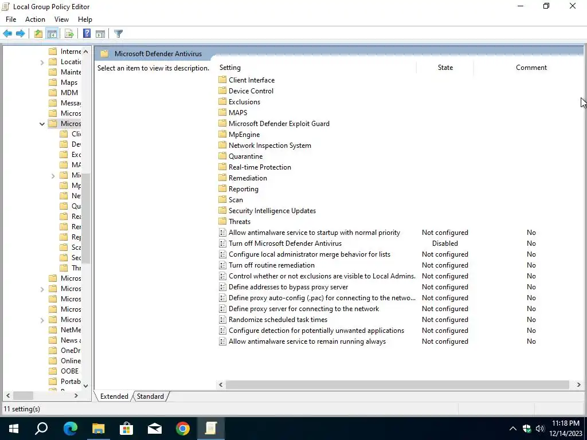Click the Forward arrow toolbar icon
Image resolution: width=587 pixels, height=440 pixels.
coord(21,34)
